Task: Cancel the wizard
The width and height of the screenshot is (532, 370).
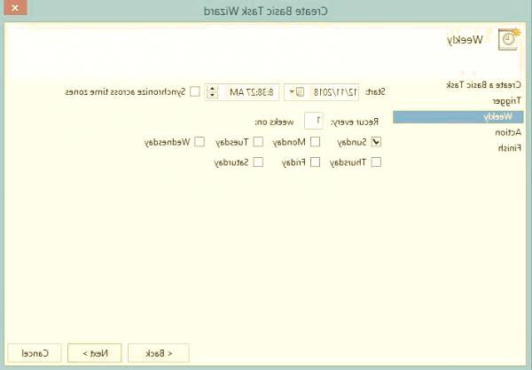Action: pyautogui.click(x=34, y=353)
